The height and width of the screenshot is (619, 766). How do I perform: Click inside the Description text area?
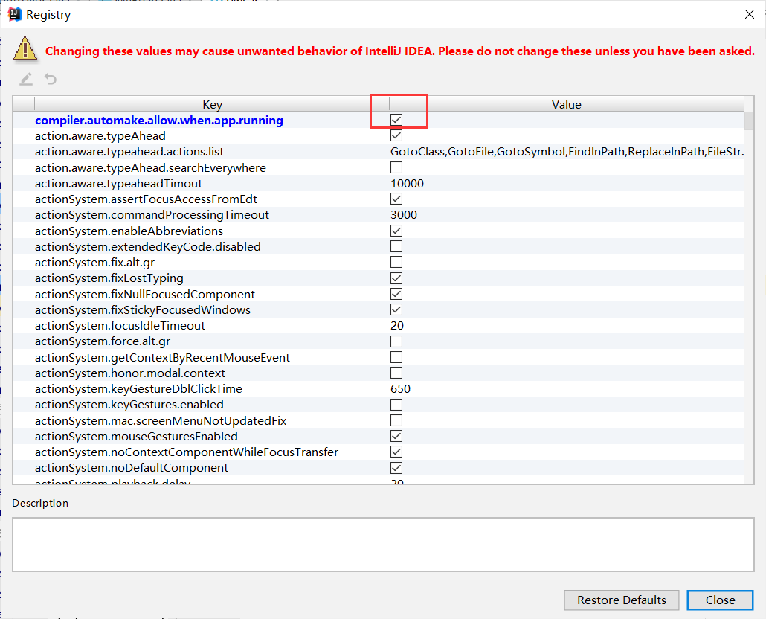tap(383, 545)
